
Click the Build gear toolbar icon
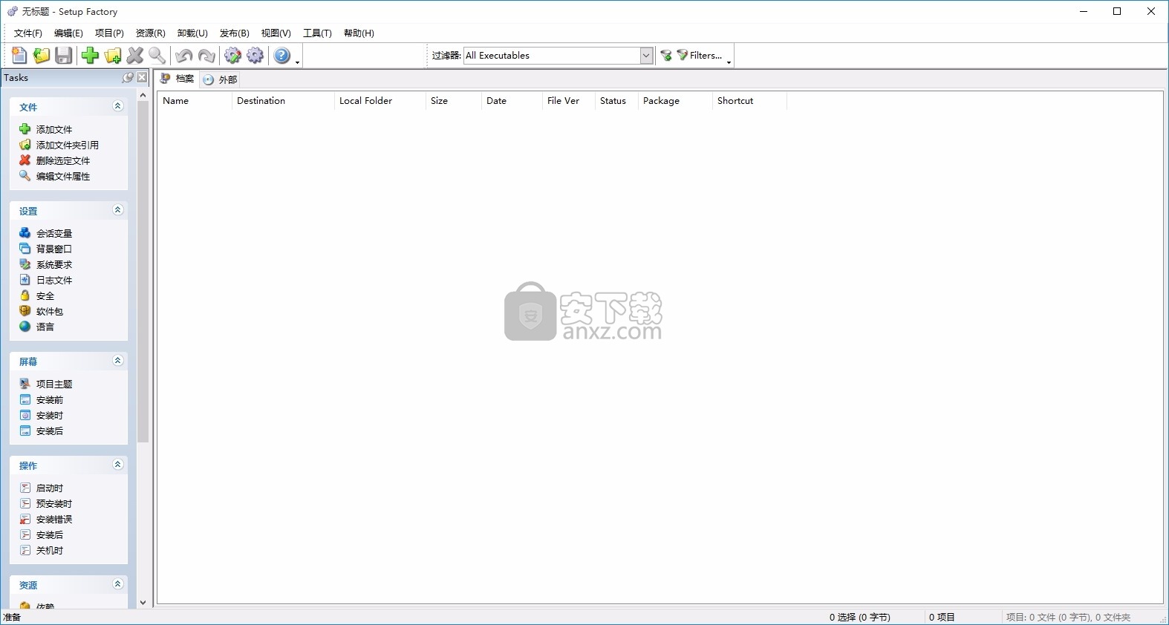coord(232,56)
